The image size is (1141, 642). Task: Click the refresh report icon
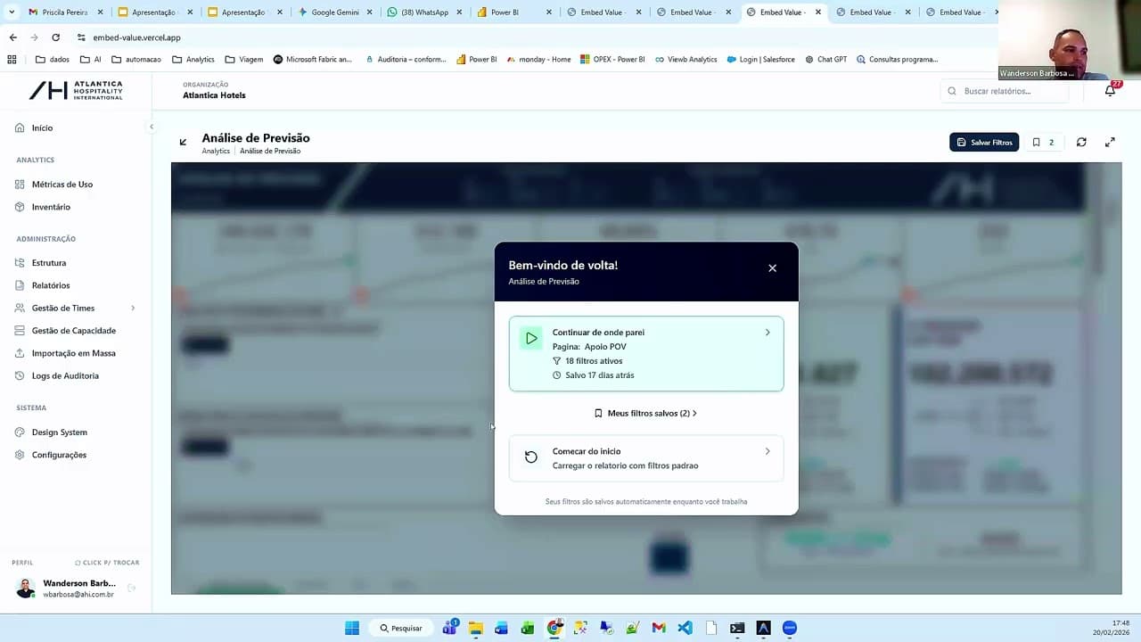(x=1081, y=142)
